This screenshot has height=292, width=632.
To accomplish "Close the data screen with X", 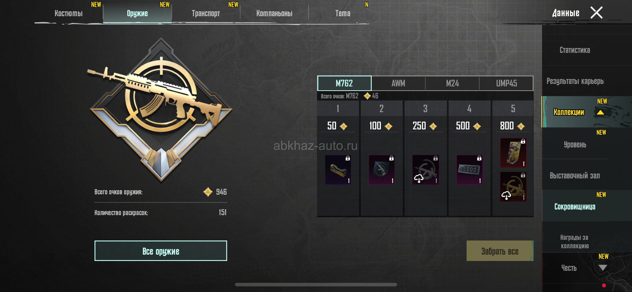I will click(596, 13).
